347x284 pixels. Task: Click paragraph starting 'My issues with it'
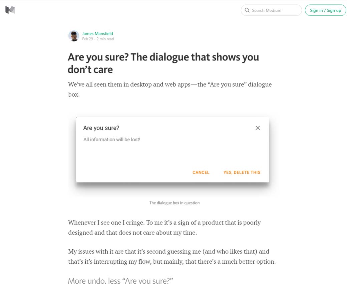tap(171, 256)
